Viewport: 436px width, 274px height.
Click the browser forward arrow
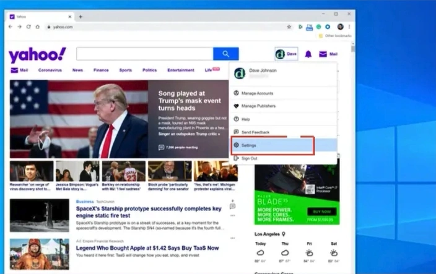coord(19,27)
